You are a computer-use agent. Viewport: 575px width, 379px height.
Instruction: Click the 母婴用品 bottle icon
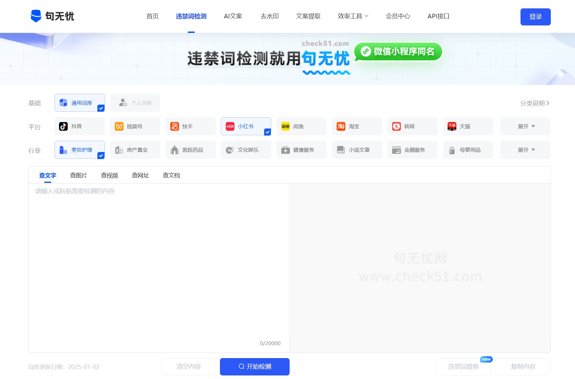(452, 150)
